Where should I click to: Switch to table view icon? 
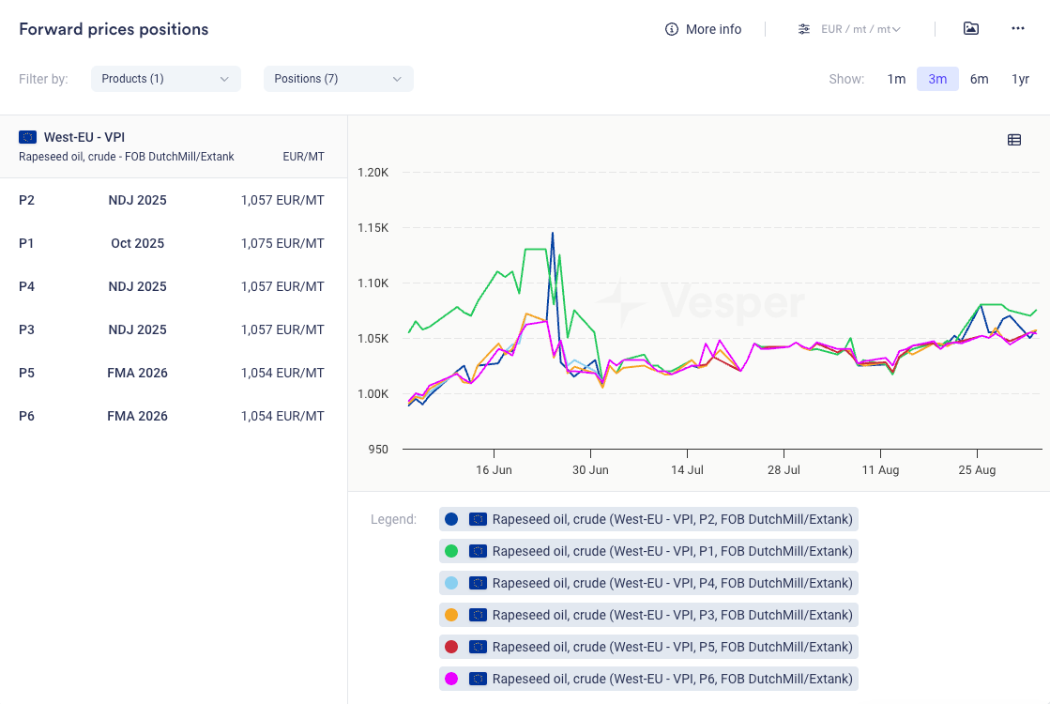tap(1014, 140)
